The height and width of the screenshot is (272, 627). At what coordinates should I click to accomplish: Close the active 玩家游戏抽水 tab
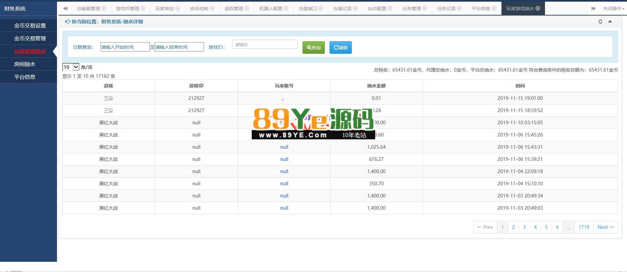(538, 8)
